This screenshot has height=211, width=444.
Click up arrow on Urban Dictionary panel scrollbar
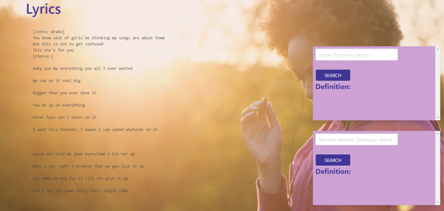point(437,49)
